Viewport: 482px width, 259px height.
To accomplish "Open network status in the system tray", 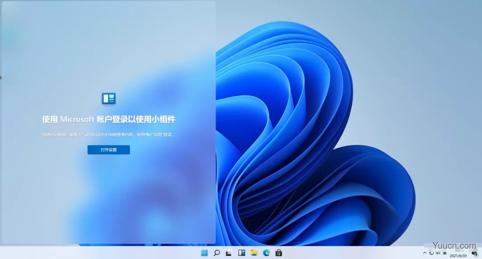I will pyautogui.click(x=432, y=253).
